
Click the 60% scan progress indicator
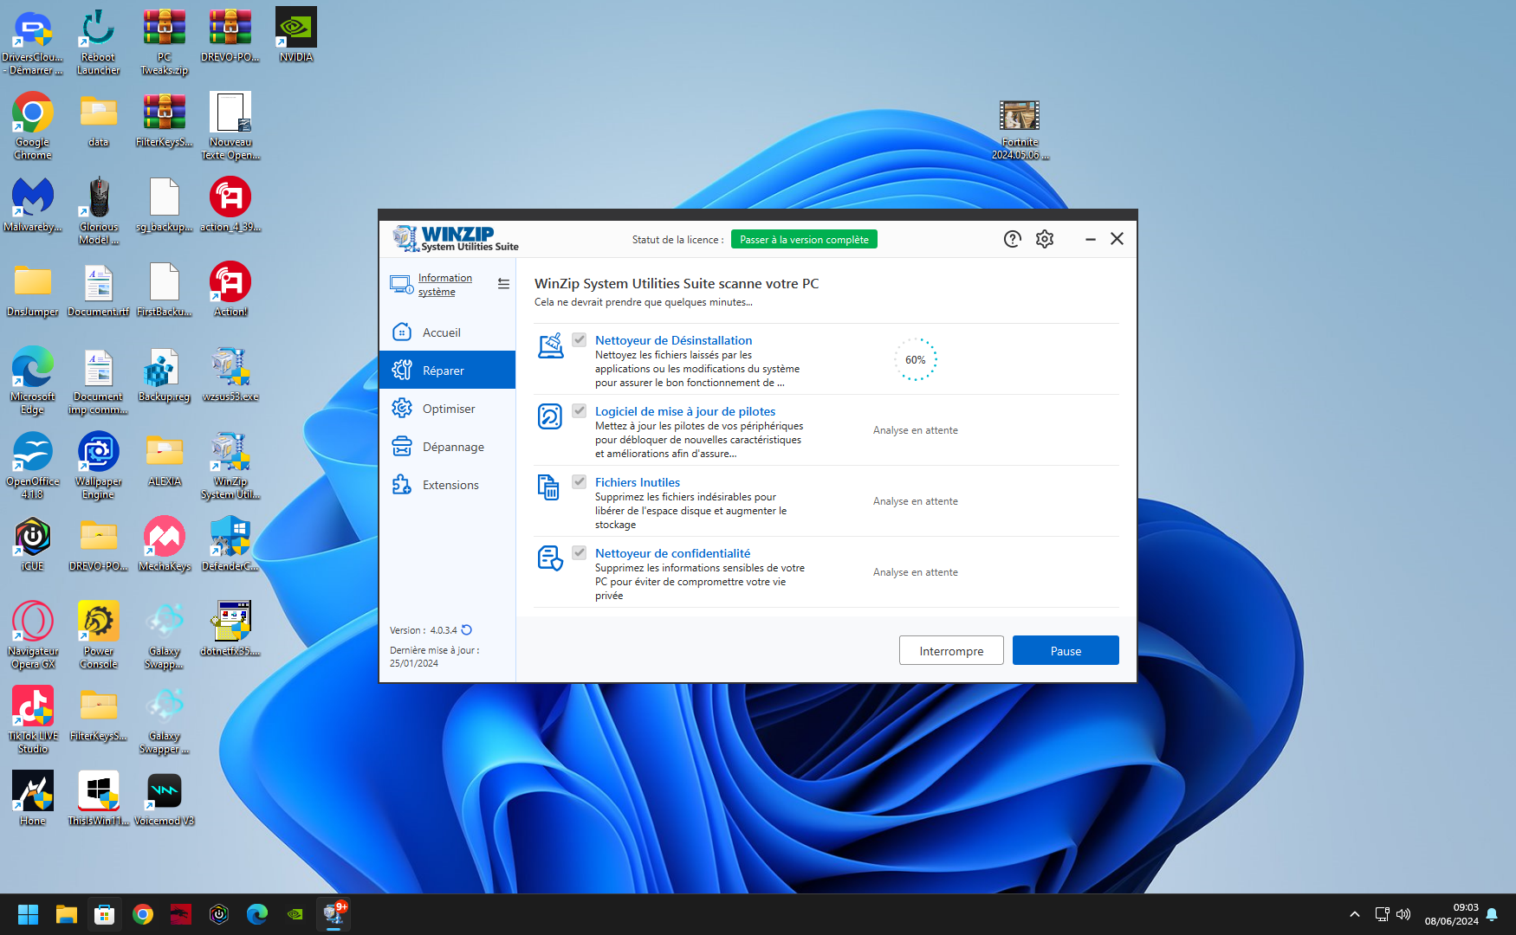[x=916, y=359]
